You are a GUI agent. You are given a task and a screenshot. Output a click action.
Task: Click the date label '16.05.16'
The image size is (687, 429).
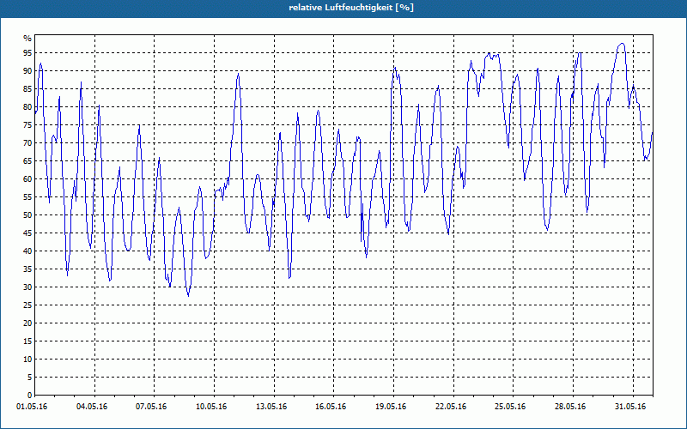pos(331,407)
